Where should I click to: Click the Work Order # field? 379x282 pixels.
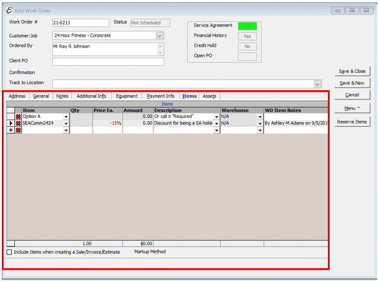click(81, 23)
